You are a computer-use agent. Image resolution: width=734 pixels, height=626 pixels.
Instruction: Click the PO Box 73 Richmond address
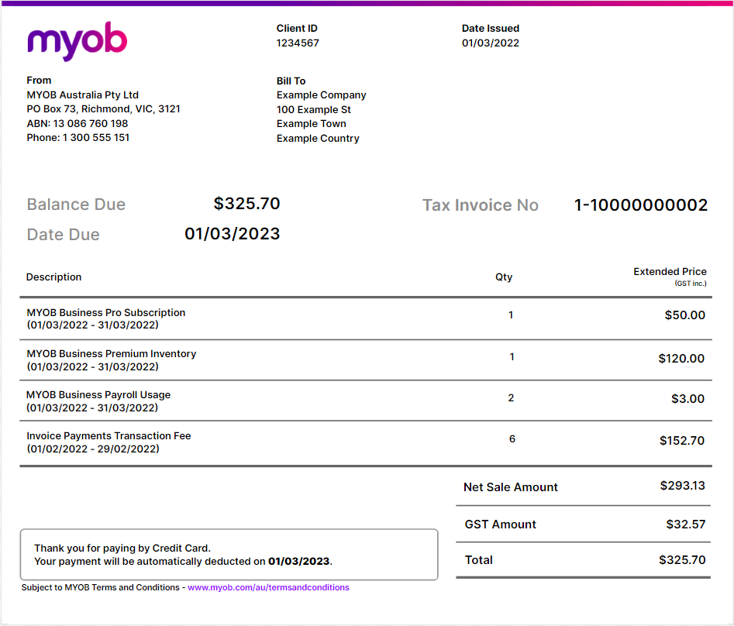point(103,109)
